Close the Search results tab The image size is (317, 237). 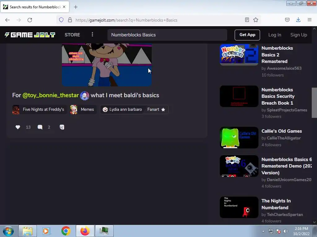(64, 7)
